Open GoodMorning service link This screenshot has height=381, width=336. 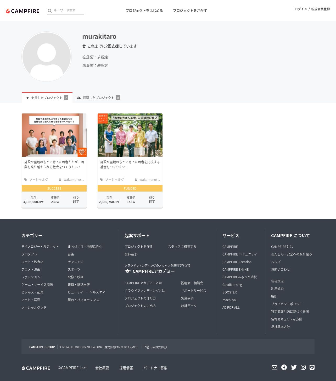pyautogui.click(x=232, y=285)
